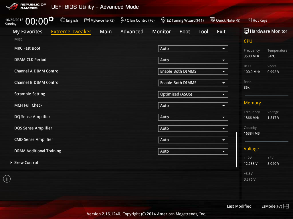293x219 pixels.
Task: Click the 10/25/2015 date
Action: click(x=14, y=20)
